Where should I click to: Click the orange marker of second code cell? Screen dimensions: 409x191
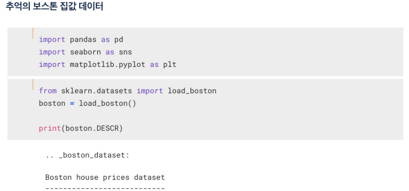click(33, 84)
